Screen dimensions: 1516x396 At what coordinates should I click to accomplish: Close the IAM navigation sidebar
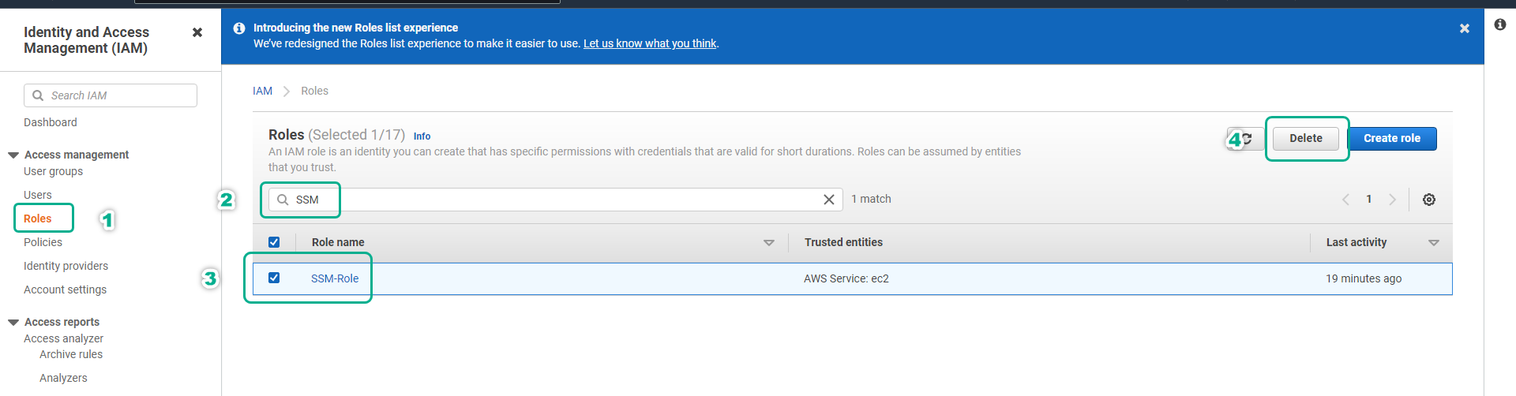pos(197,32)
